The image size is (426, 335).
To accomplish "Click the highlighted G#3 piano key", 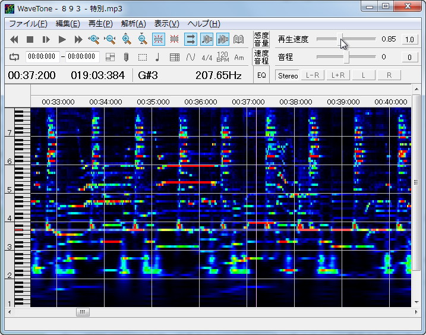I will tap(19, 230).
